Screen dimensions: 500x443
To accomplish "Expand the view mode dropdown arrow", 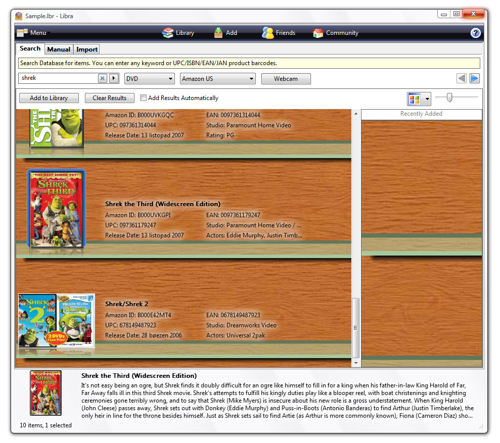I will [427, 99].
